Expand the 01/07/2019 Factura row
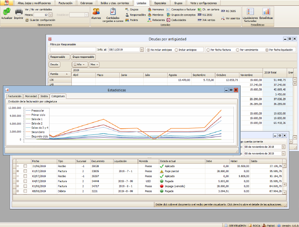The width and height of the screenshot is (299, 227). [x=18, y=171]
